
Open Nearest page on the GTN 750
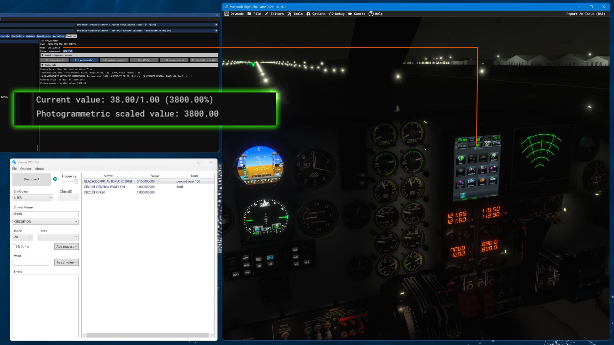click(493, 169)
